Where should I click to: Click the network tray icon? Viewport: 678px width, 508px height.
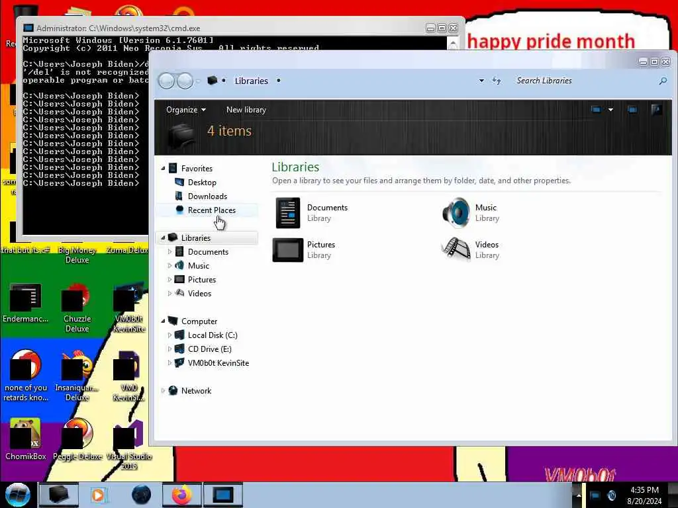point(595,495)
